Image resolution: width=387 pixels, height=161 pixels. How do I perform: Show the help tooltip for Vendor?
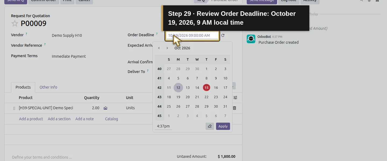(26, 34)
